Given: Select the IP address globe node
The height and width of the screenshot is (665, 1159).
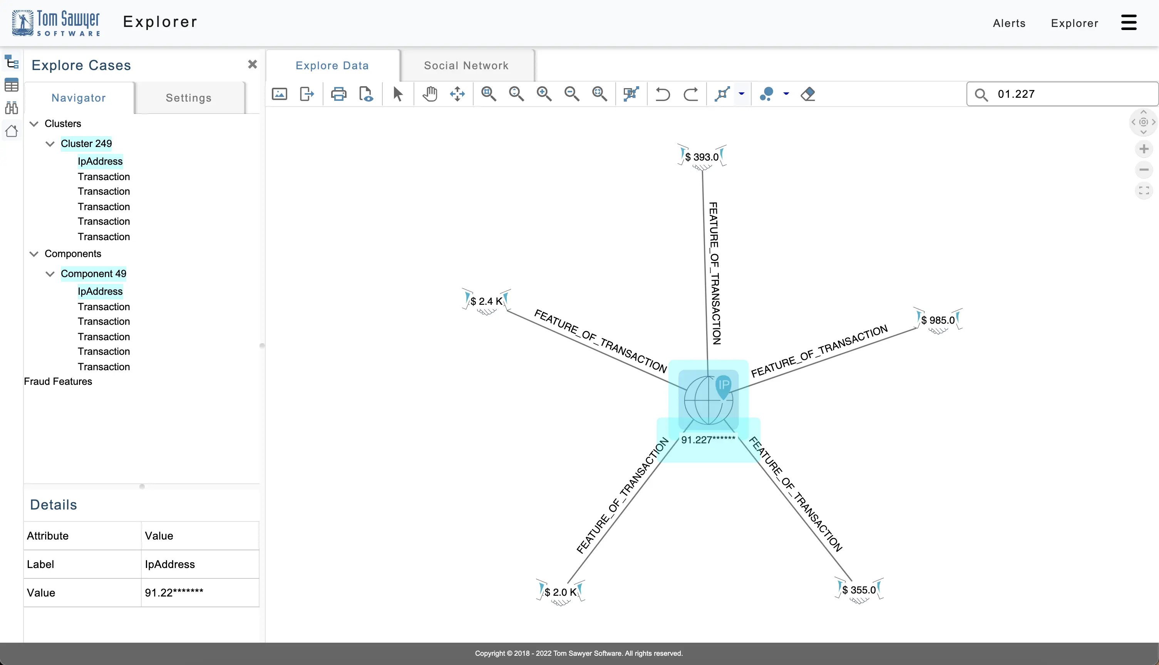Looking at the screenshot, I should 708,399.
